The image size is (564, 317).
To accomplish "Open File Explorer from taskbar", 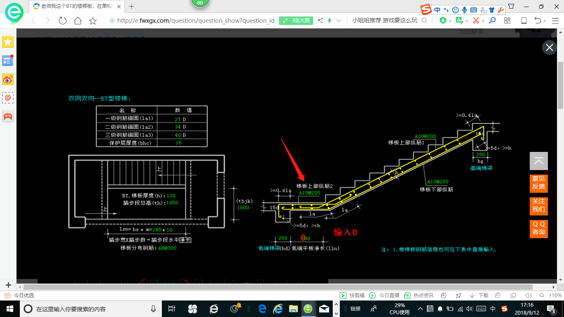I will pyautogui.click(x=293, y=309).
